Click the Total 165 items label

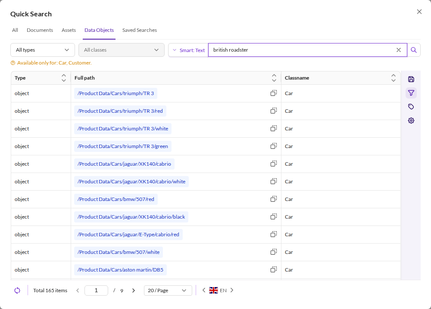(50, 290)
